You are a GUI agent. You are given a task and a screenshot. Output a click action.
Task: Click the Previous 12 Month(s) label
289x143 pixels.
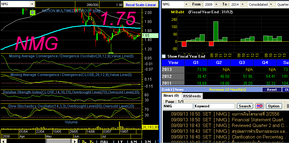pos(227,90)
